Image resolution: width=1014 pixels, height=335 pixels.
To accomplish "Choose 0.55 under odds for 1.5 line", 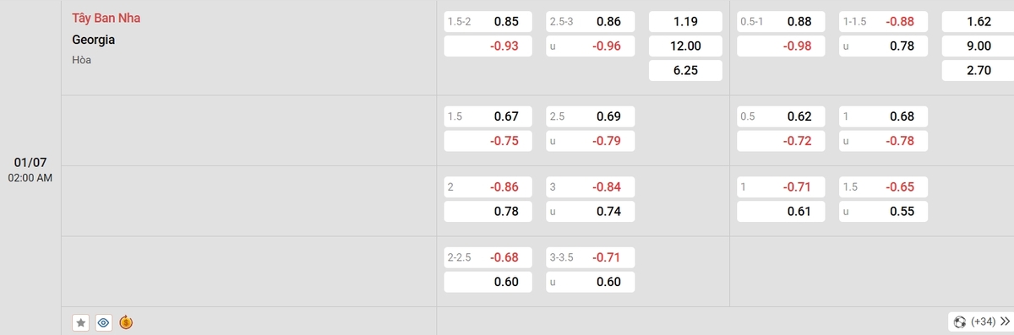I will click(881, 212).
